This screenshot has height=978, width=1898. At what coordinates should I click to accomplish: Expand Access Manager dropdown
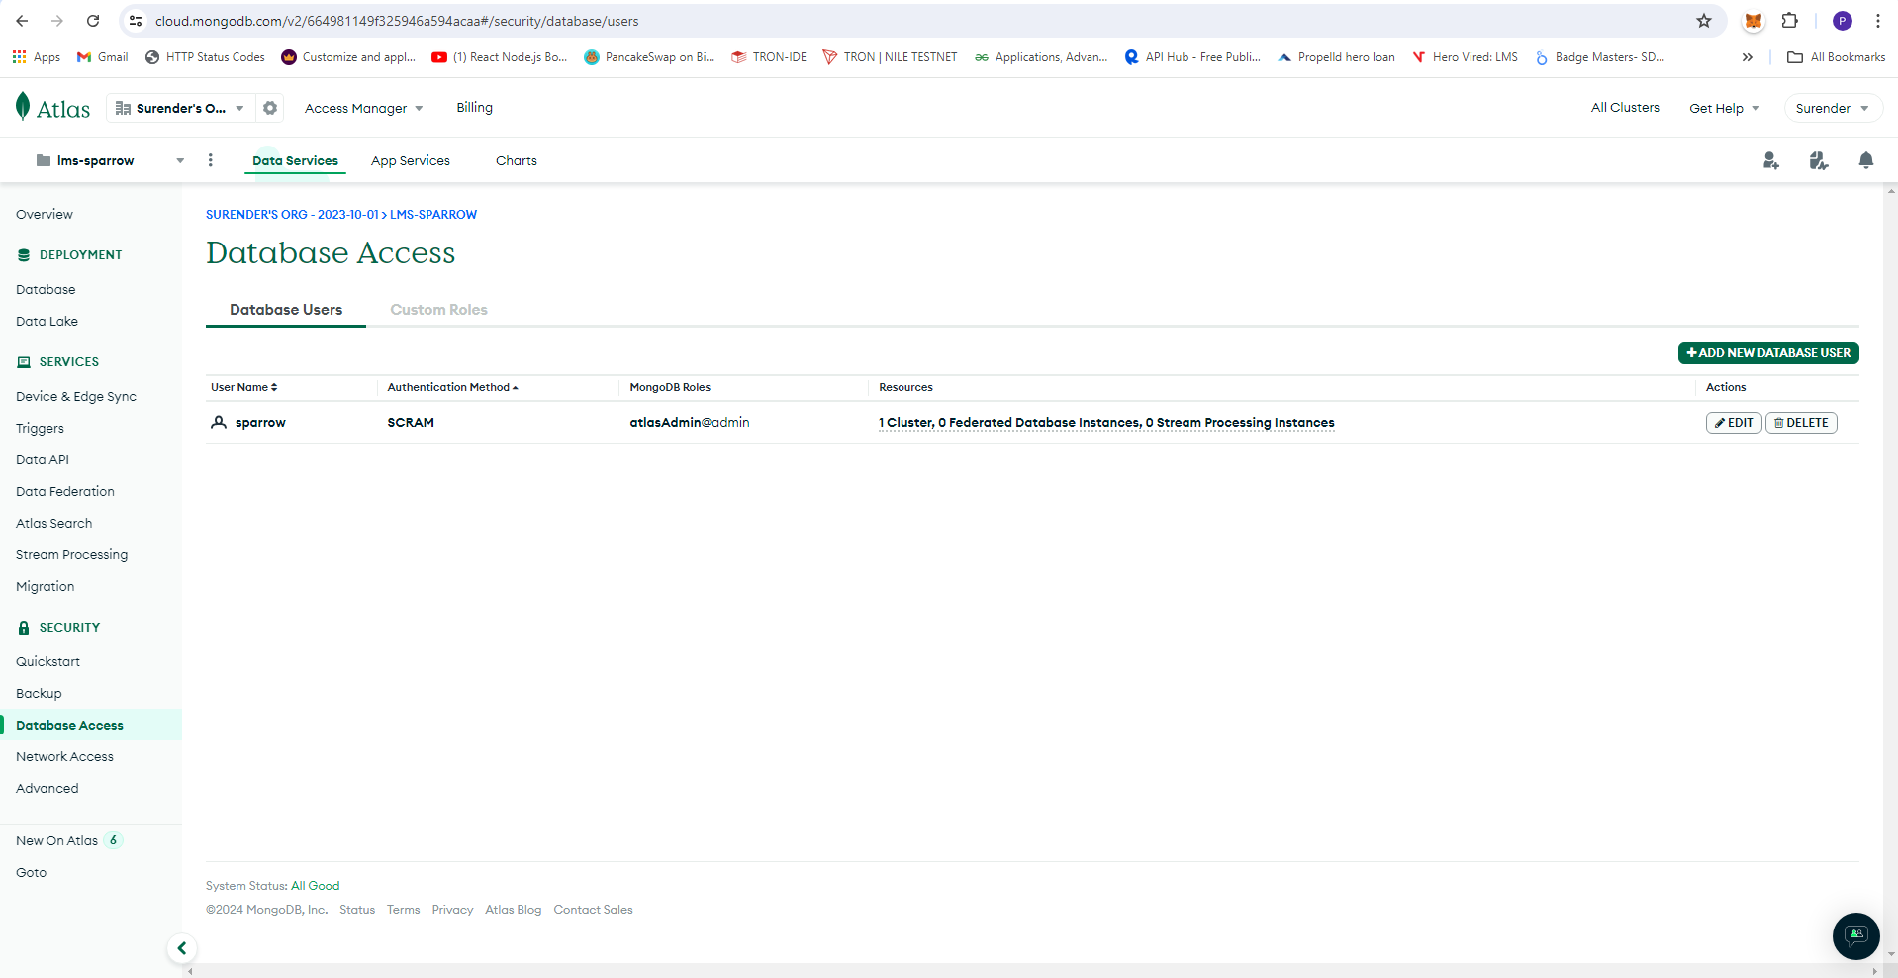coord(363,108)
